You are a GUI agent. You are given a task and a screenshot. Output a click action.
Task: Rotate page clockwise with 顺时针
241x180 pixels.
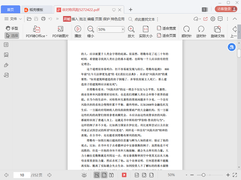(x=186, y=29)
